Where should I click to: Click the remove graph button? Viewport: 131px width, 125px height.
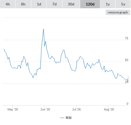(118, 12)
